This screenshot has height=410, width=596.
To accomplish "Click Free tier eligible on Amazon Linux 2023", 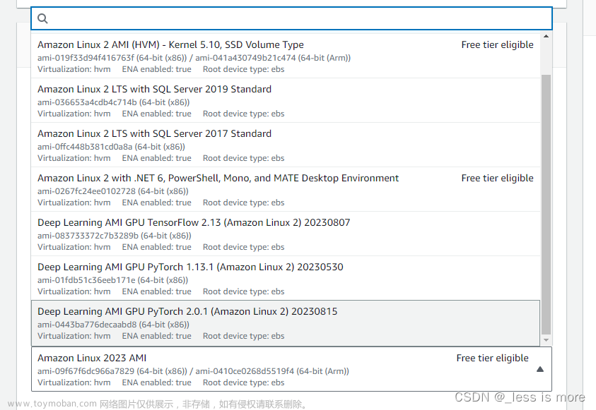I will click(492, 358).
